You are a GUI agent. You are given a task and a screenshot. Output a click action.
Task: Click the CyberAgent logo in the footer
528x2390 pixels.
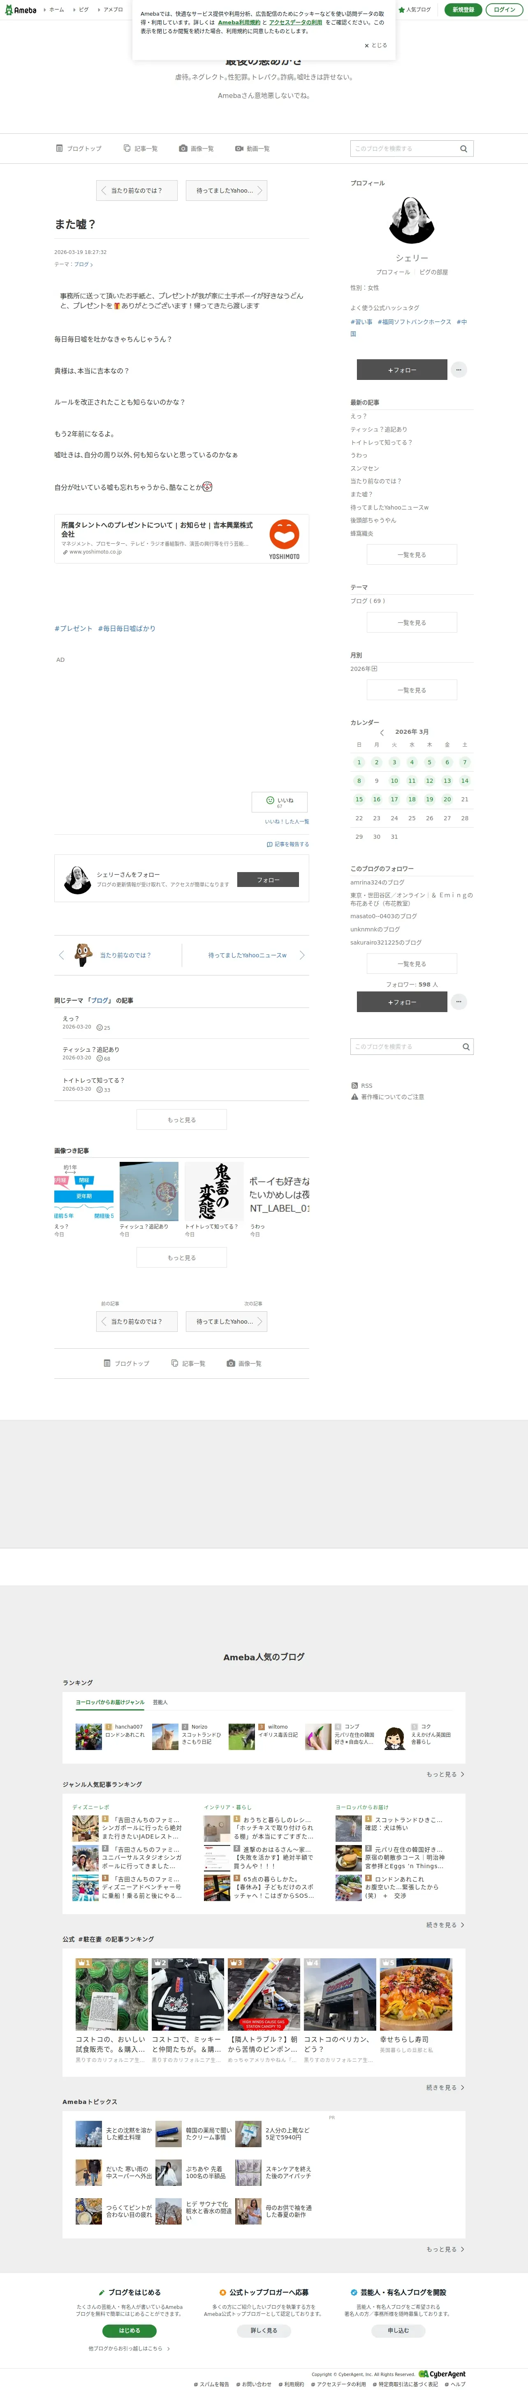[x=443, y=2374]
